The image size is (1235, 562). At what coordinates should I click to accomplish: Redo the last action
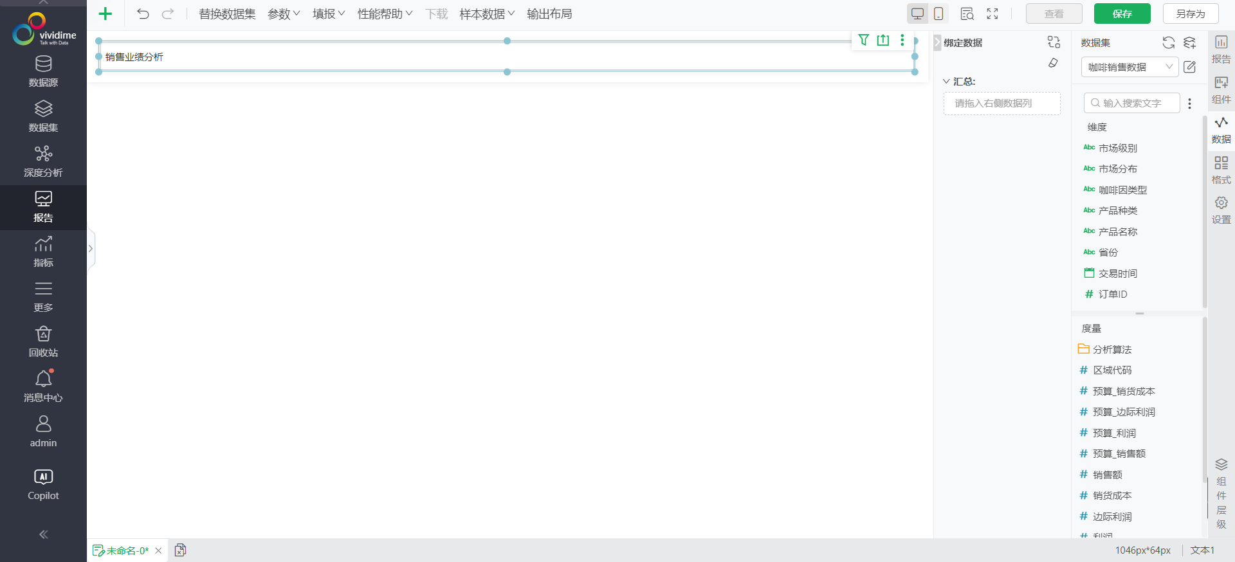point(168,14)
